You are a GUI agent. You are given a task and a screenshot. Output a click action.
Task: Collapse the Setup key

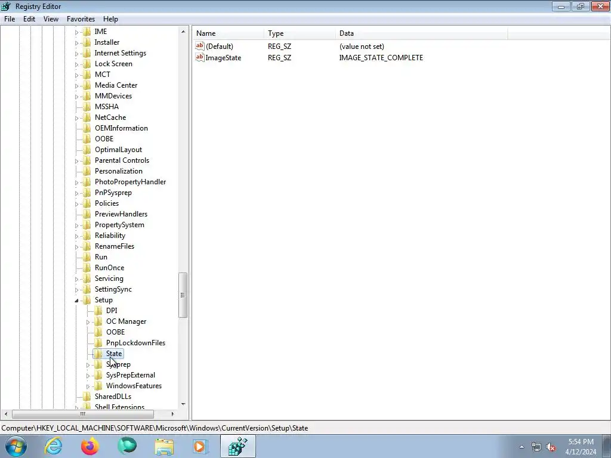[x=76, y=301]
